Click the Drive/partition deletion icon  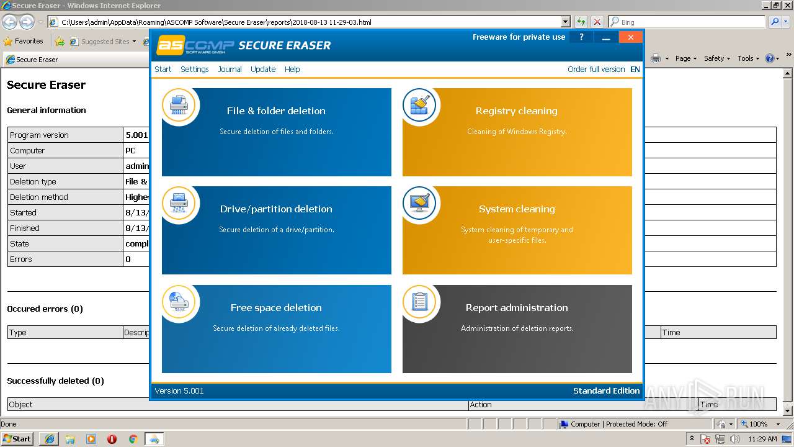point(179,203)
